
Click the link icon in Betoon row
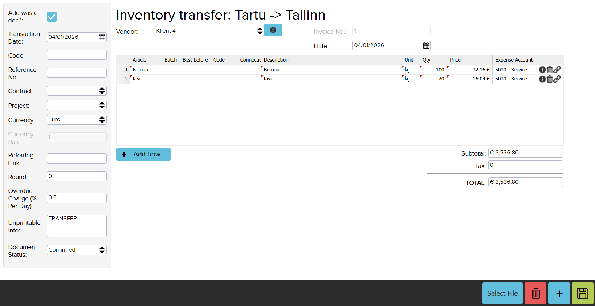pyautogui.click(x=557, y=70)
